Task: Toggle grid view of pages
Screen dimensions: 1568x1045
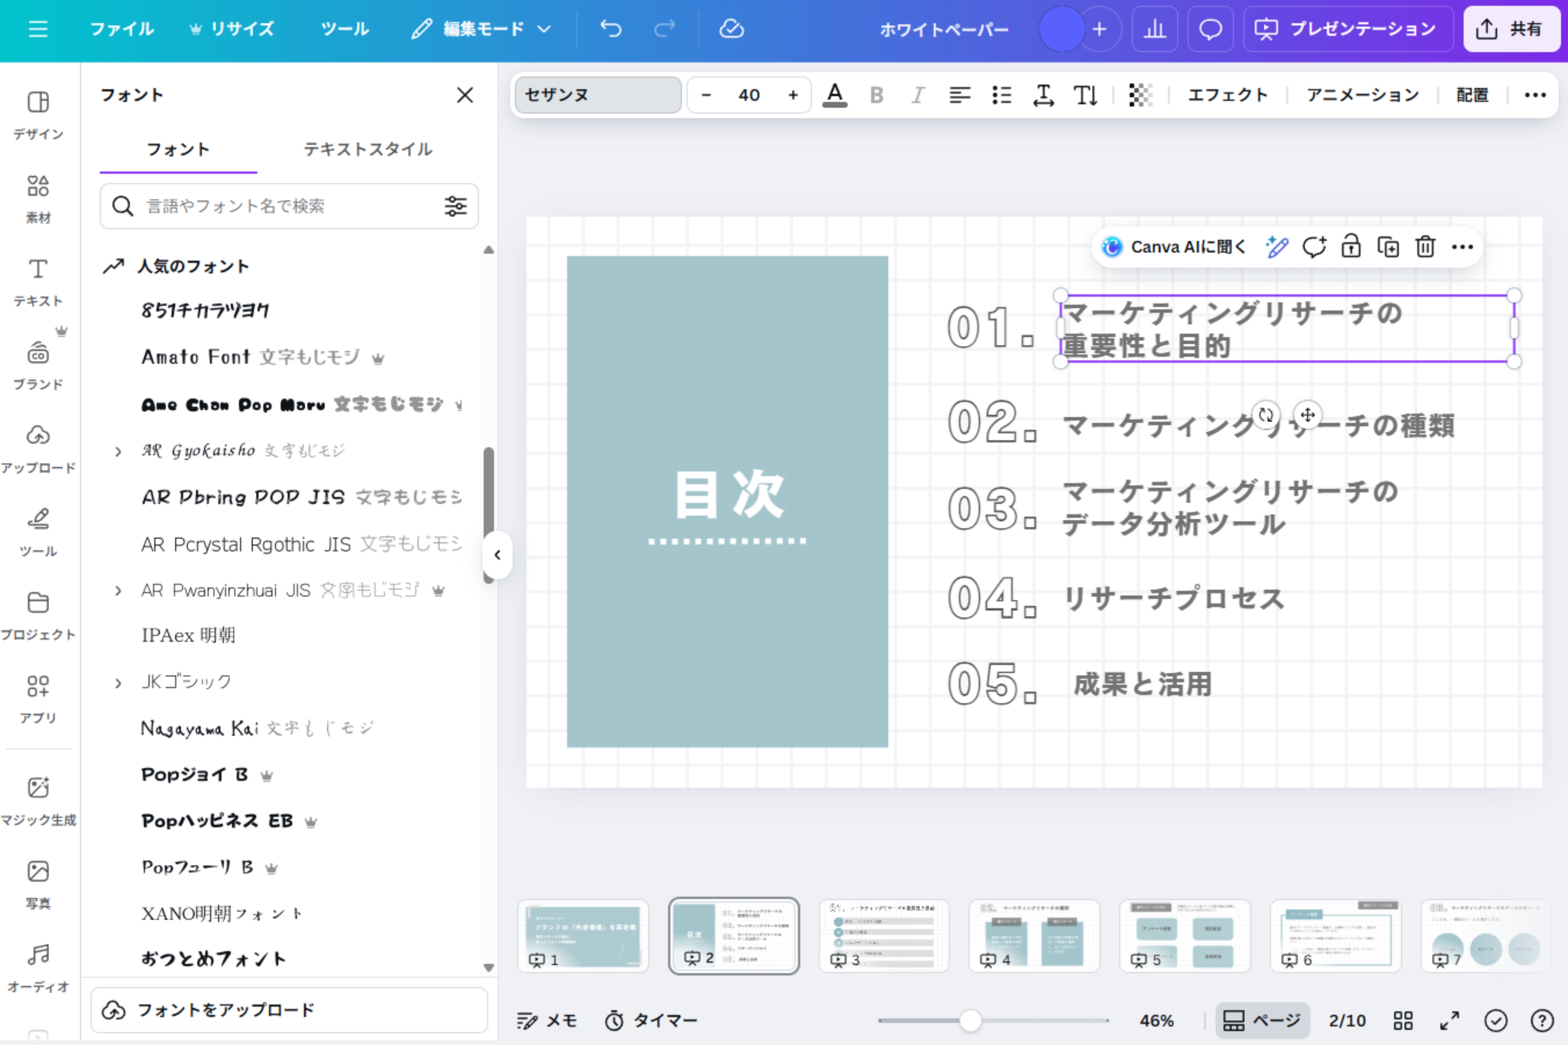Action: [1403, 1021]
